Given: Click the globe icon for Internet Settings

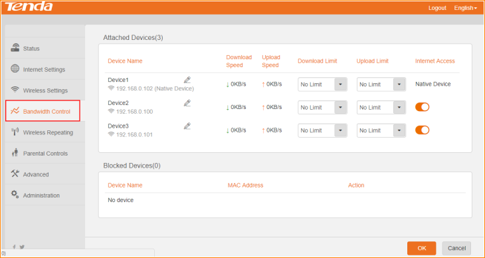Looking at the screenshot, I should (15, 68).
